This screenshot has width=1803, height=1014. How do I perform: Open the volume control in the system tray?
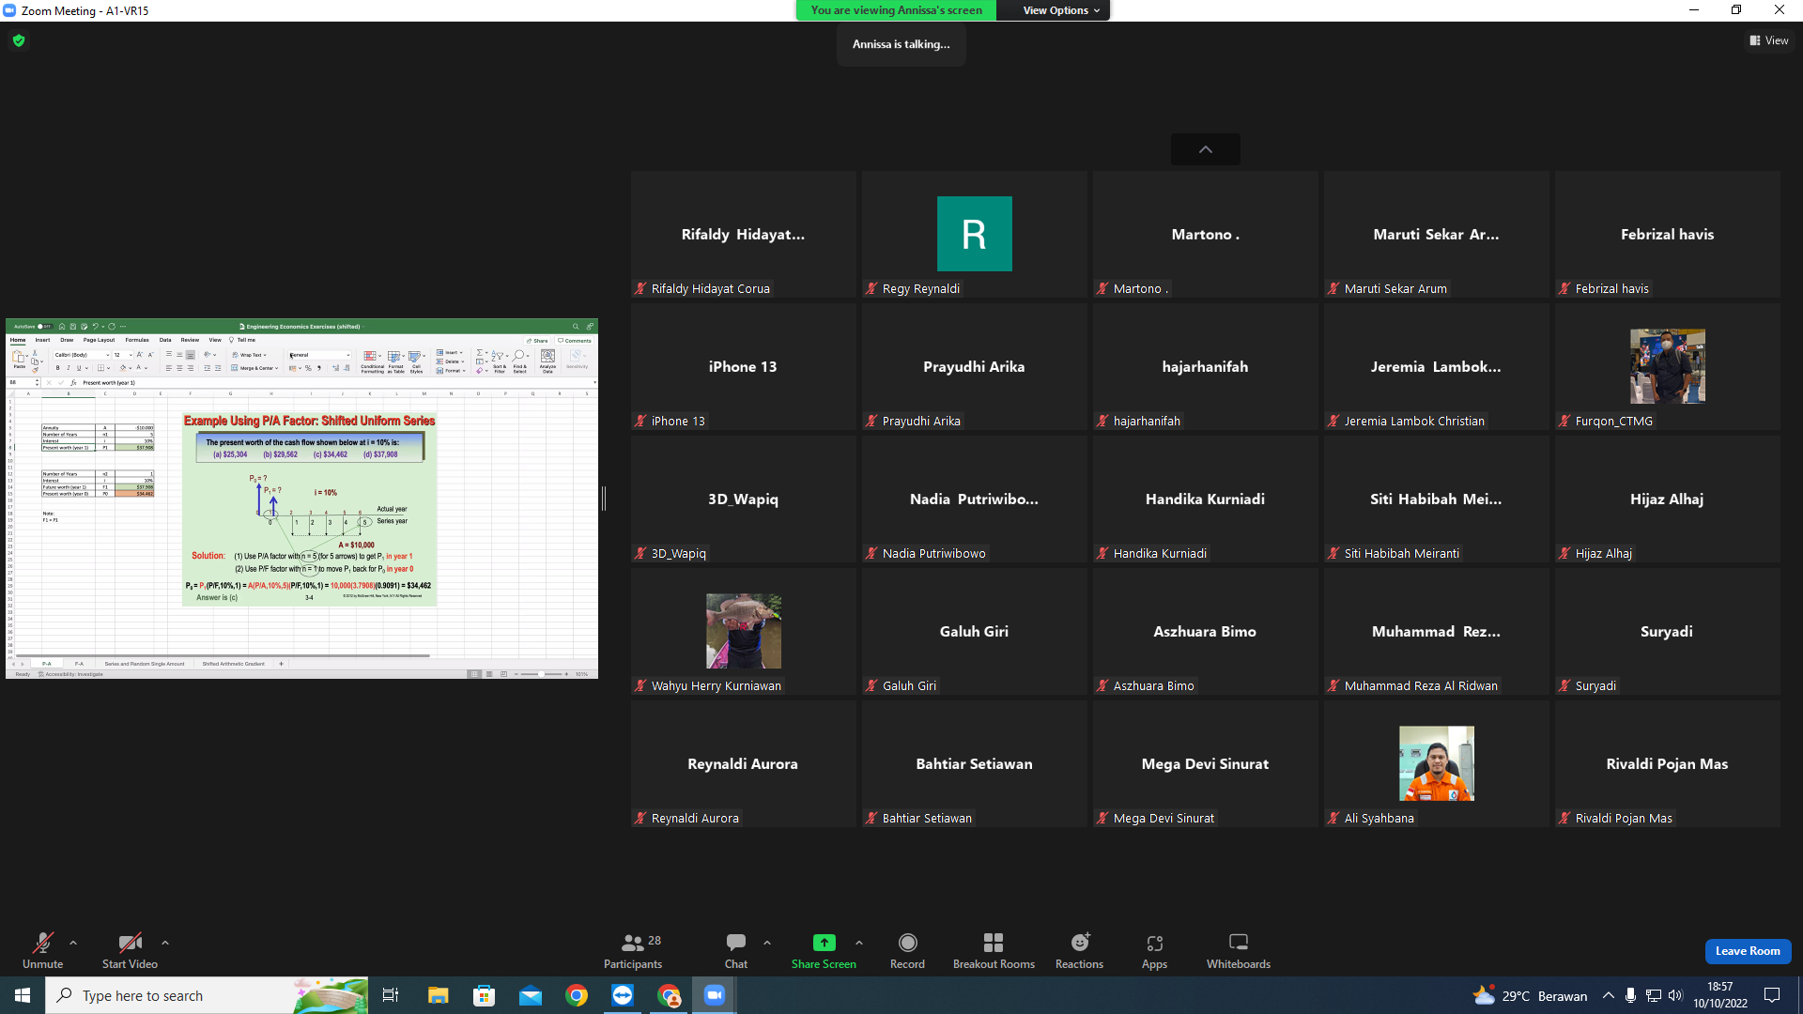(1676, 995)
